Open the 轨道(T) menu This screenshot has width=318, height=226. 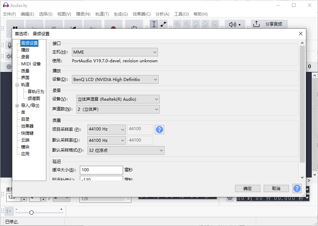[x=102, y=14]
